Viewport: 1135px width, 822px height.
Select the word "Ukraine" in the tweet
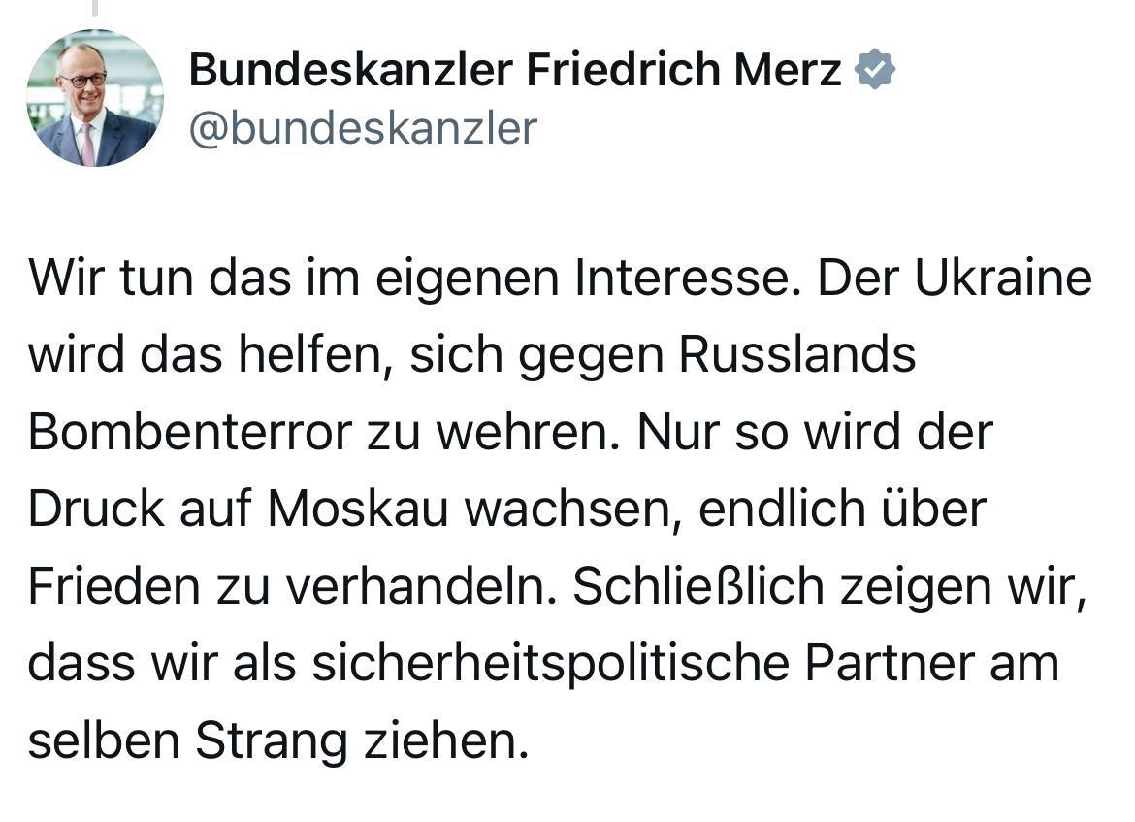click(1003, 279)
